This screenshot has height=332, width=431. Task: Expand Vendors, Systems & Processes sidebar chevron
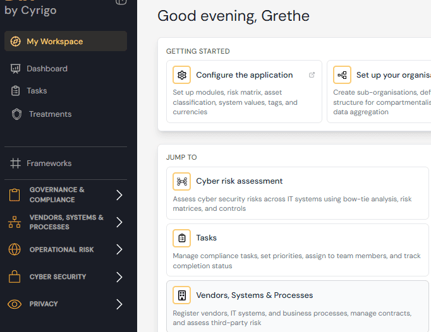click(x=119, y=222)
